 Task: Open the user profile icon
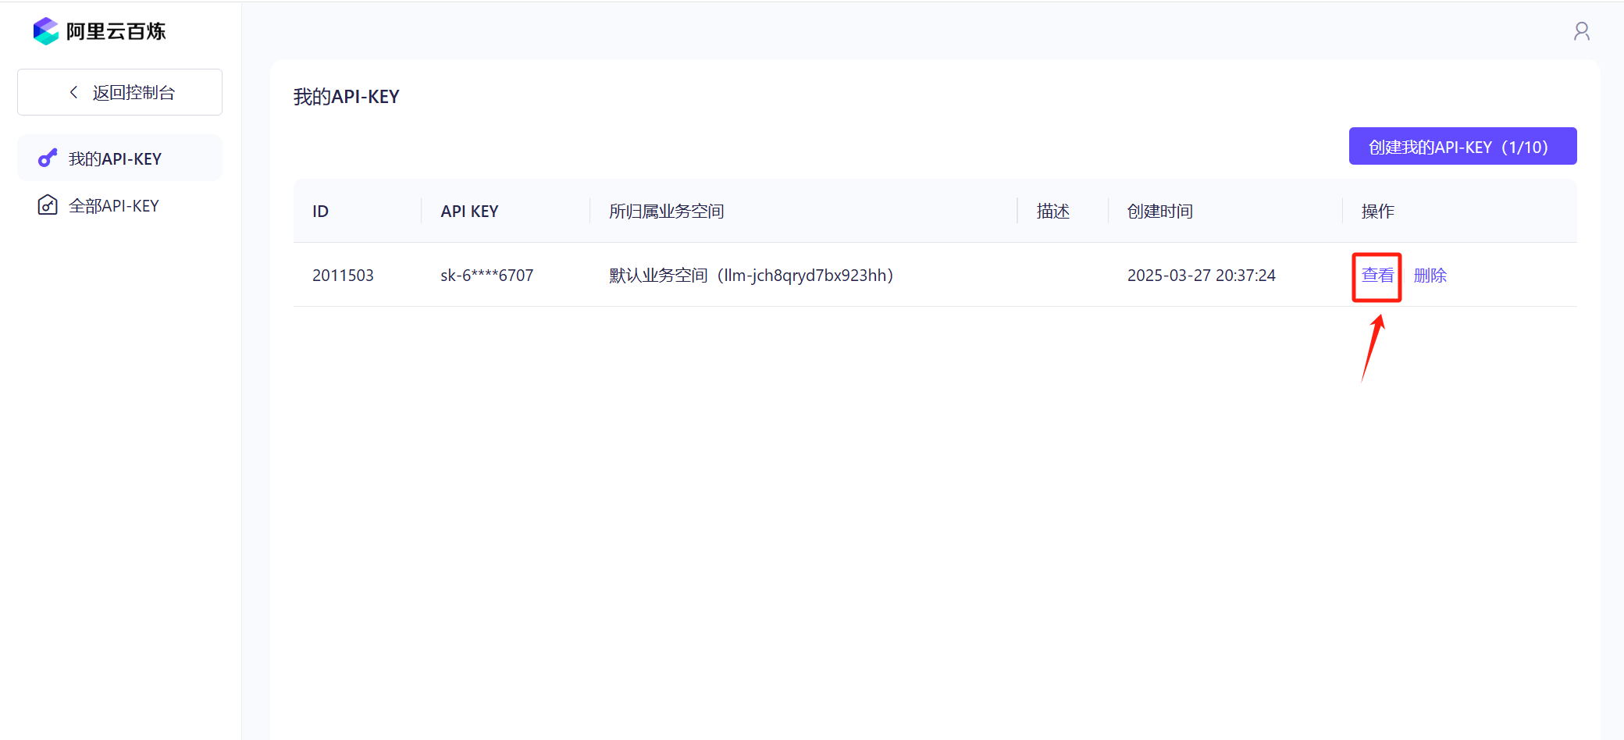point(1582,31)
